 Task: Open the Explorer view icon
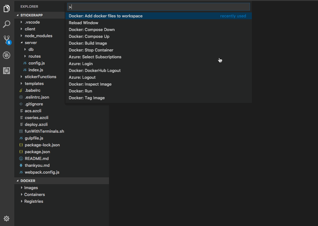(x=7, y=8)
